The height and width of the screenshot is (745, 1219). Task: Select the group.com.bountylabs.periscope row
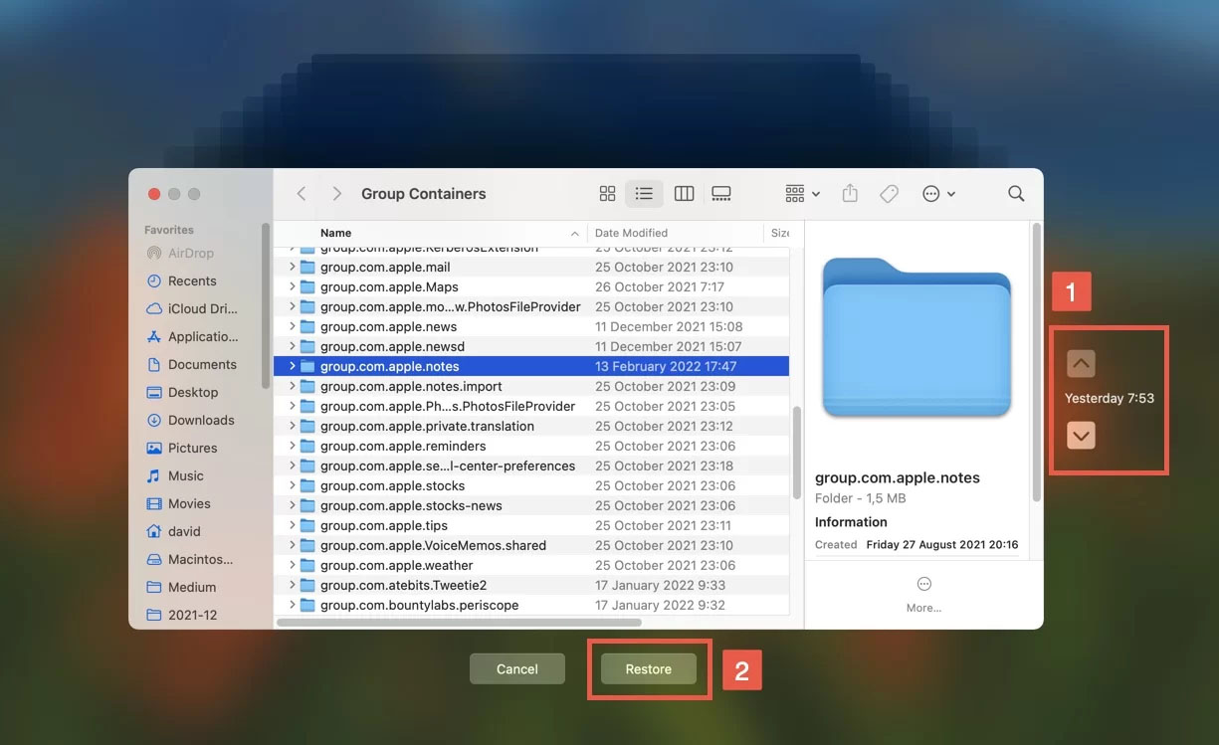[x=531, y=606]
